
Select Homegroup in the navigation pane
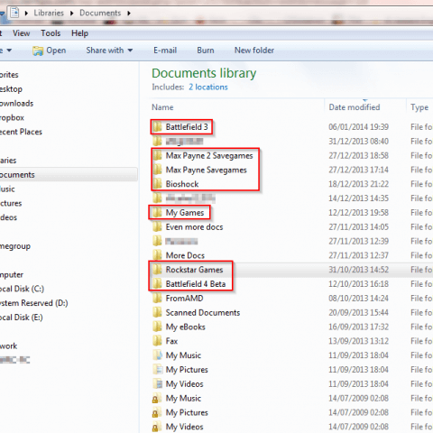pyautogui.click(x=15, y=246)
